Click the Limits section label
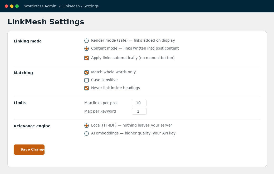 coord(20,103)
